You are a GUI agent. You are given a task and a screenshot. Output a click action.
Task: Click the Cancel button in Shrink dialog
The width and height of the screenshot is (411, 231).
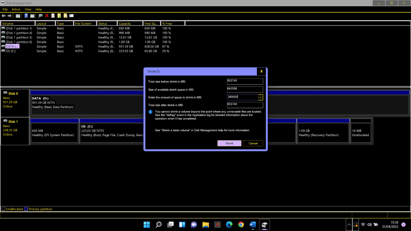click(x=253, y=143)
